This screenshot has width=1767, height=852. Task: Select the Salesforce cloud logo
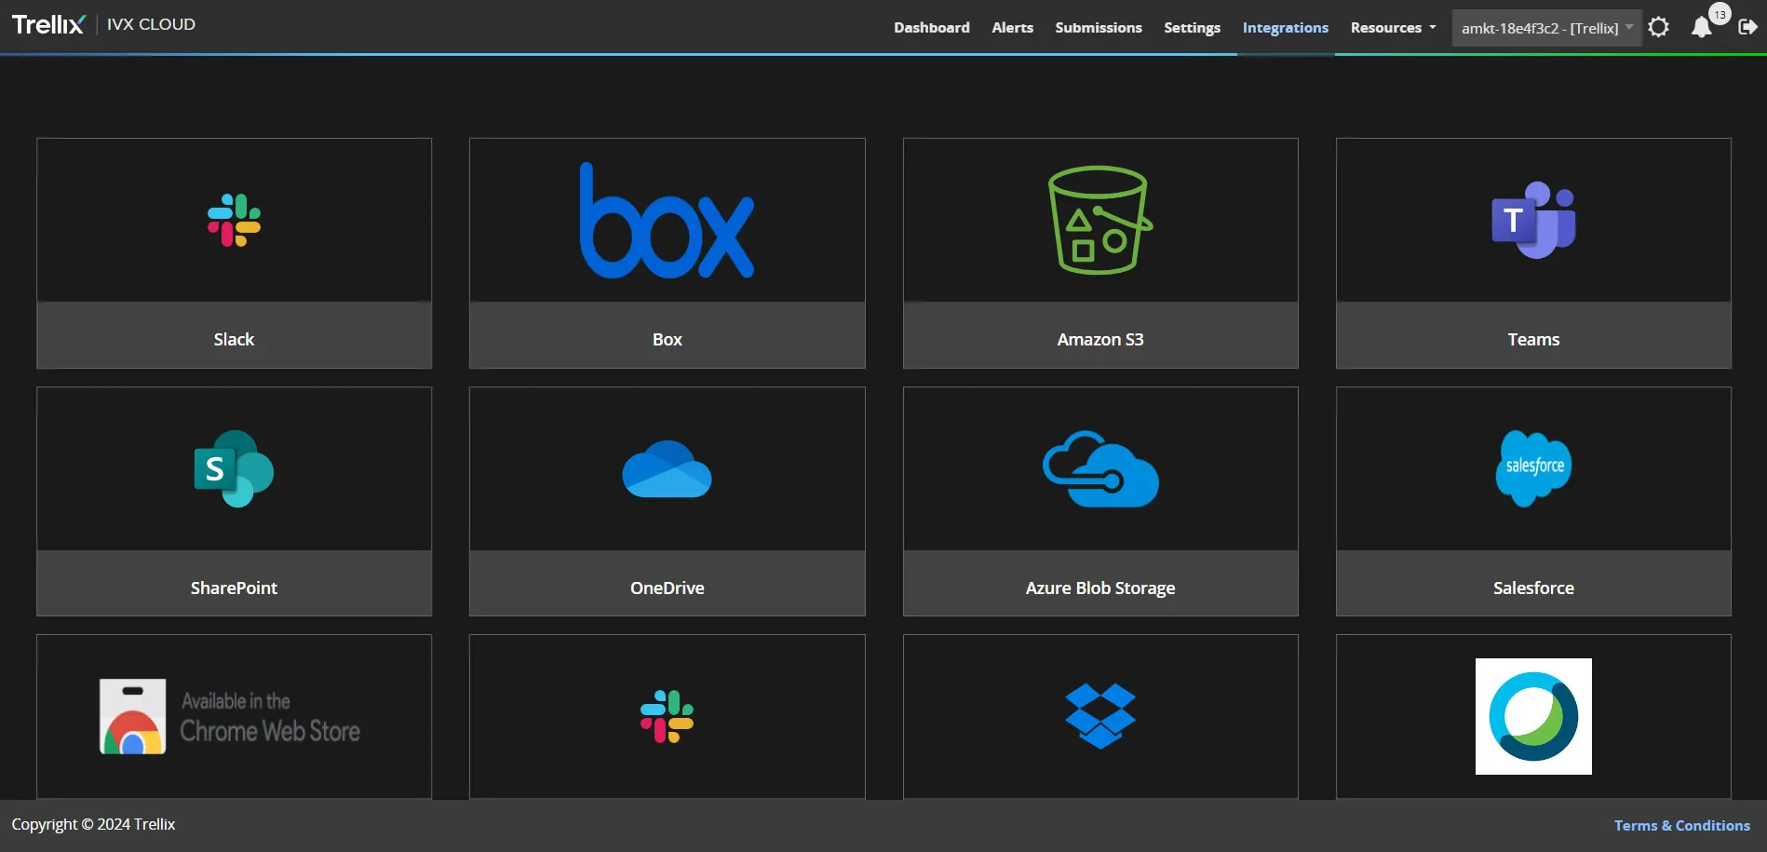point(1533,468)
